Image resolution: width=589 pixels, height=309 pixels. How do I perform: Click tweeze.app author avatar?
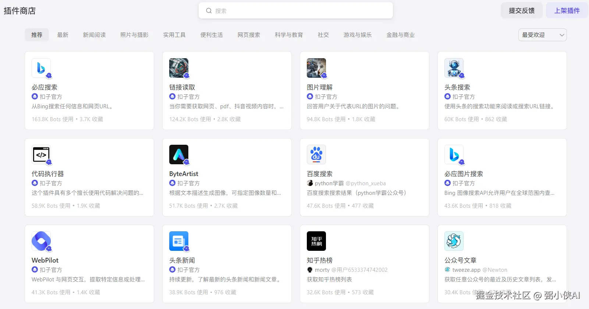[x=448, y=270]
